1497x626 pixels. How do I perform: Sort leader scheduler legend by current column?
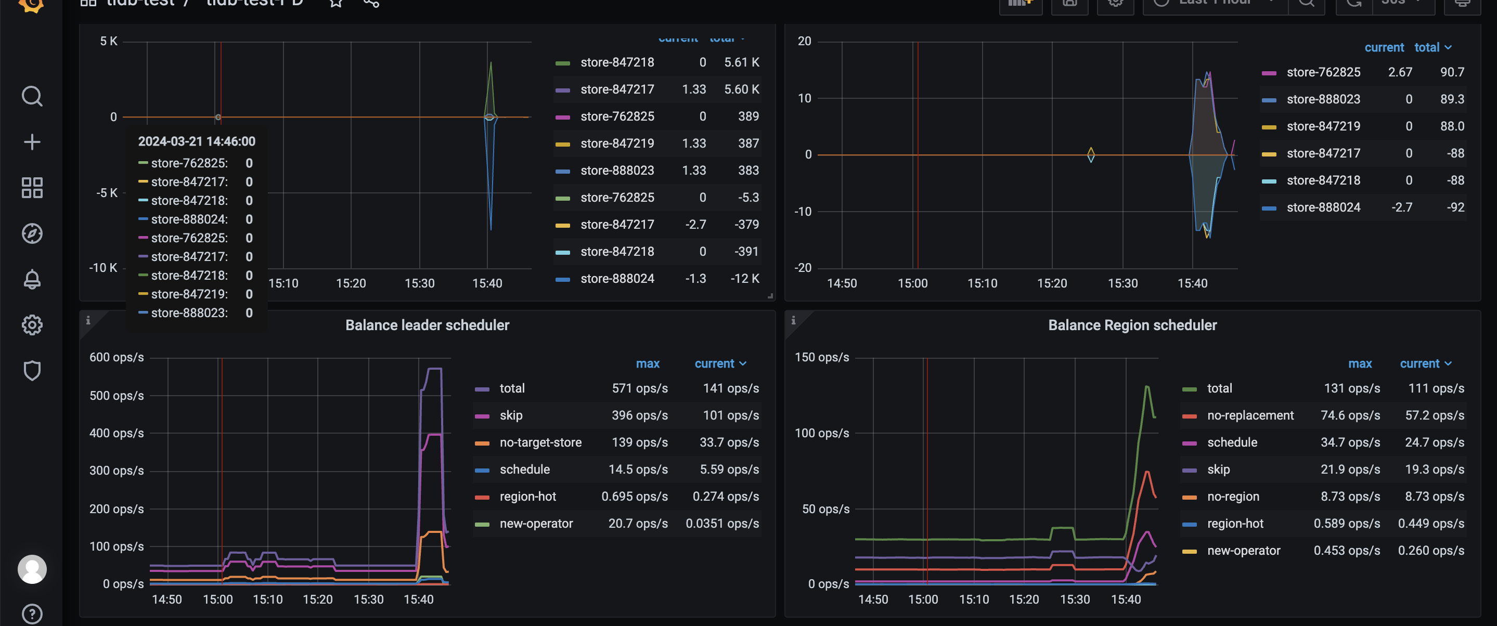click(x=714, y=363)
